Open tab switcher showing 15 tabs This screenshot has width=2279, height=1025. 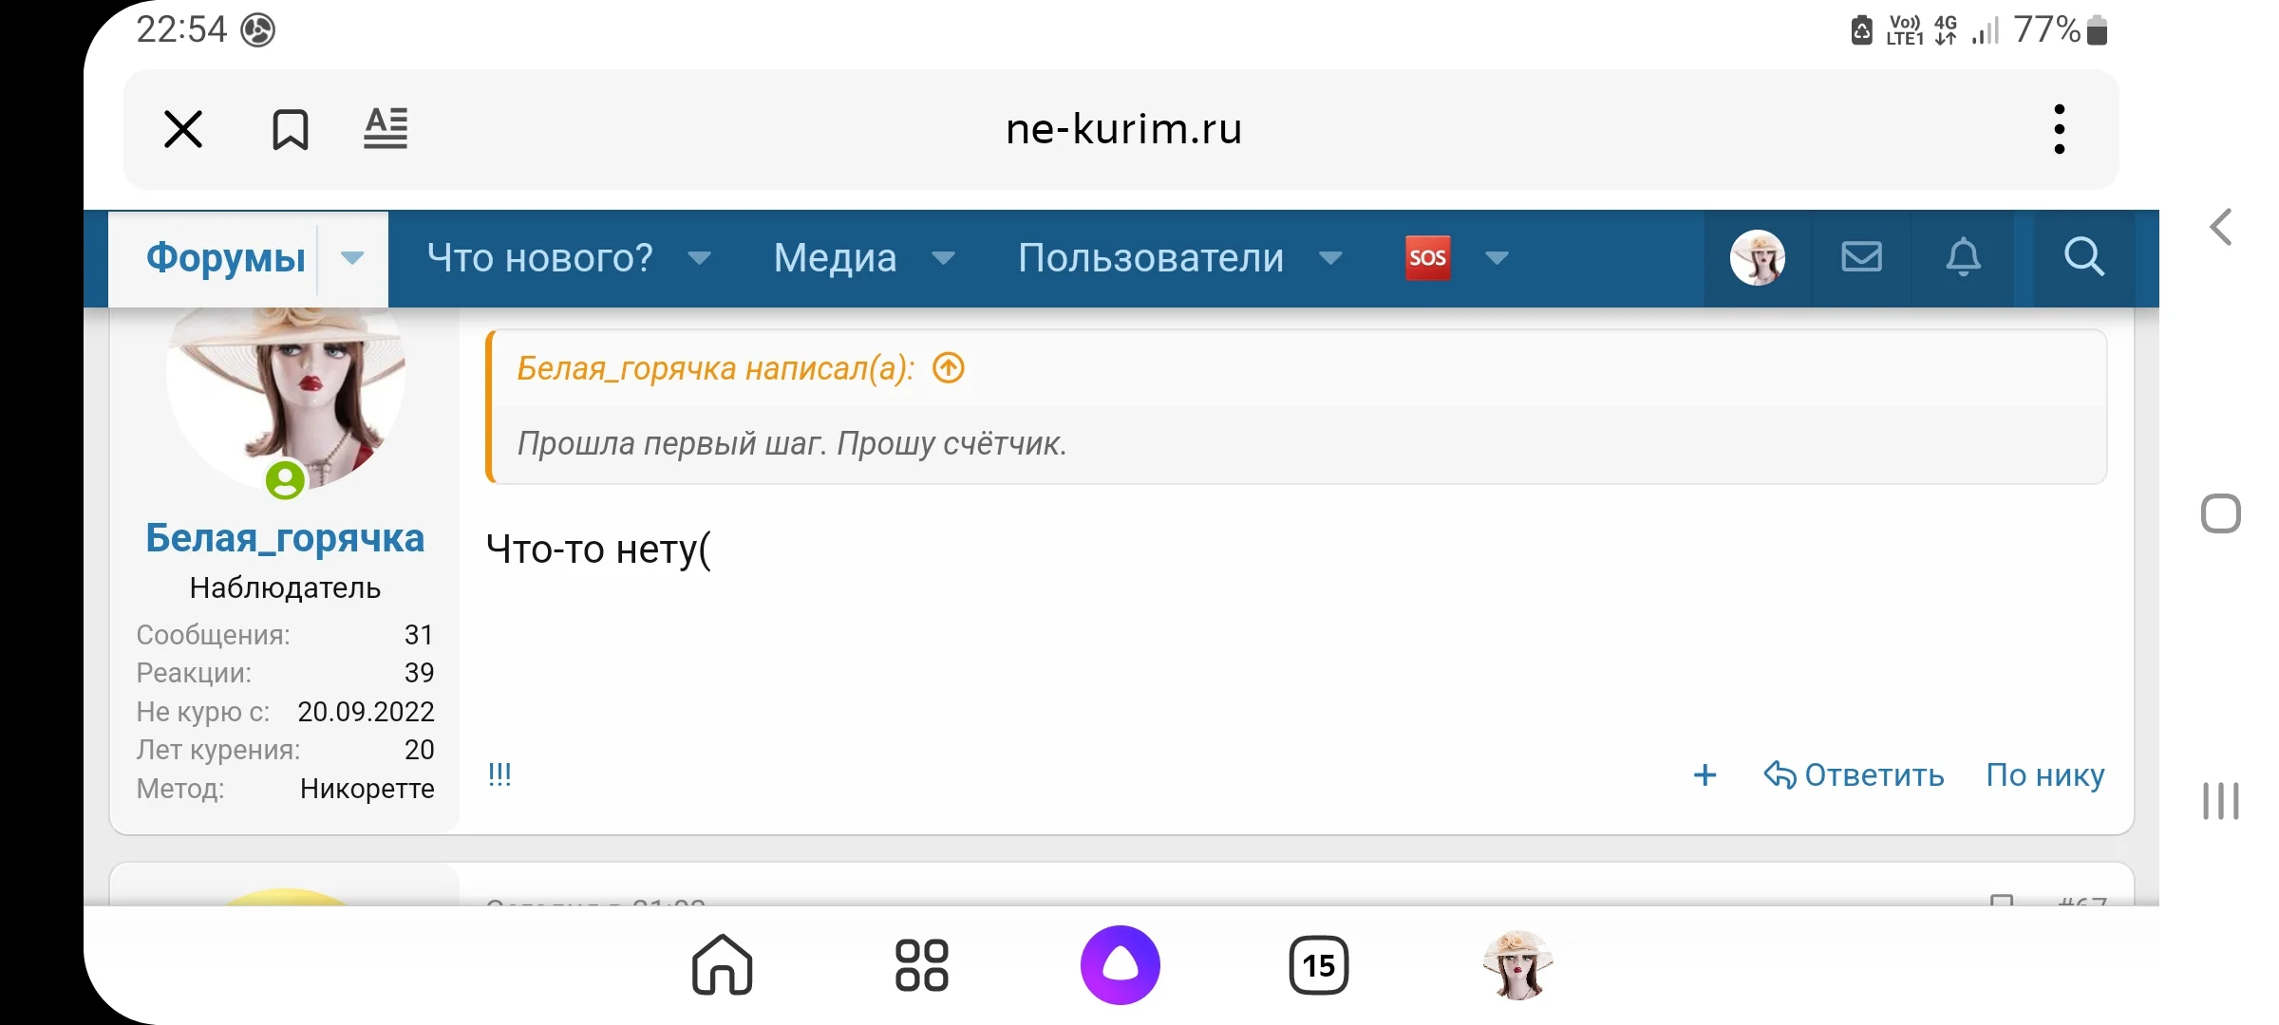(x=1320, y=965)
